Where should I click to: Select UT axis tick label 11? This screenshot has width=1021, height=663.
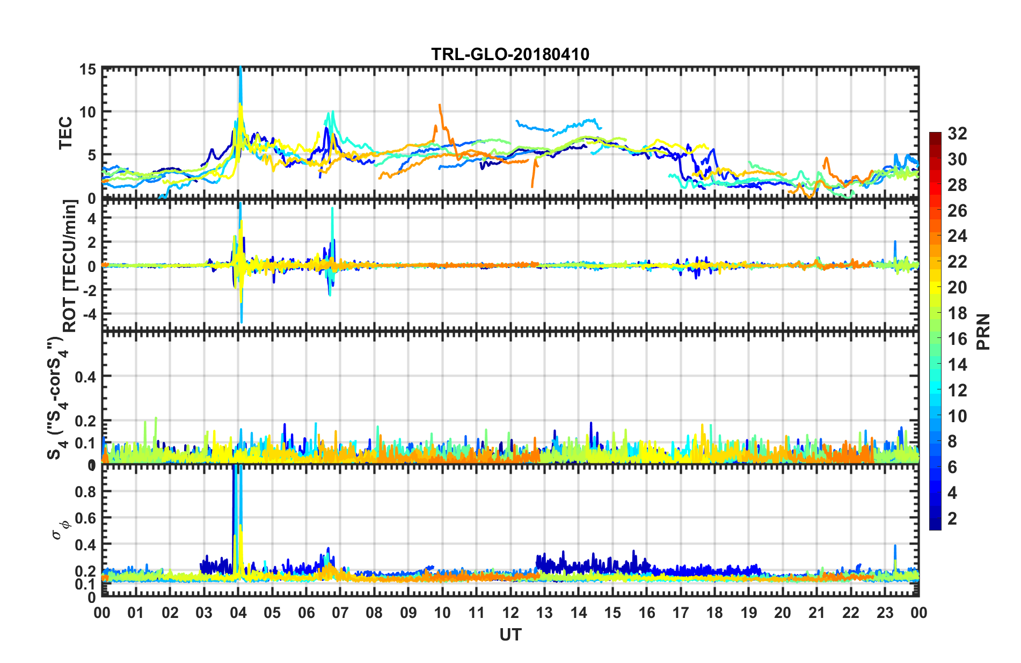(x=477, y=613)
